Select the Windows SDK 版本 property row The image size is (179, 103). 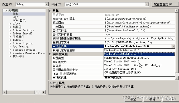(x=113, y=18)
